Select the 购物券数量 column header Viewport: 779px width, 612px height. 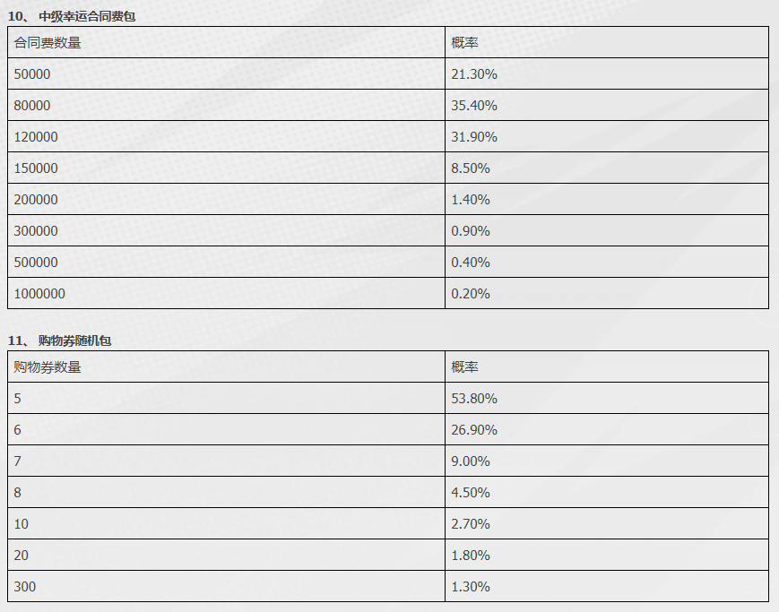click(x=226, y=366)
